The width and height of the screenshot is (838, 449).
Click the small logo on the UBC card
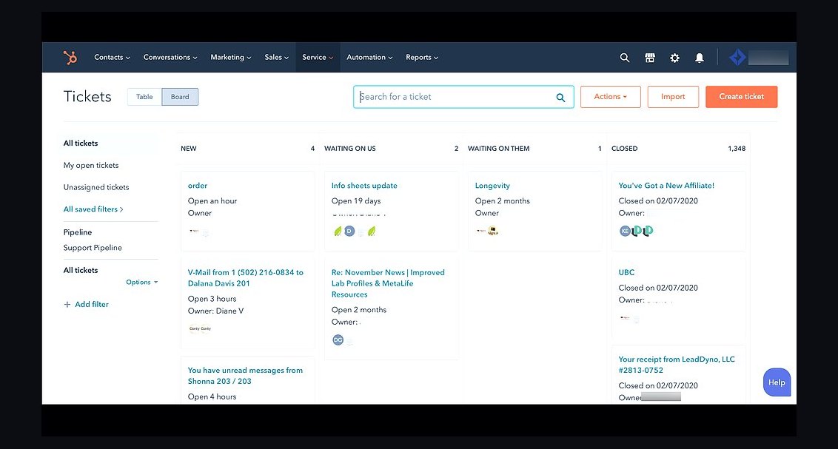(x=625, y=317)
